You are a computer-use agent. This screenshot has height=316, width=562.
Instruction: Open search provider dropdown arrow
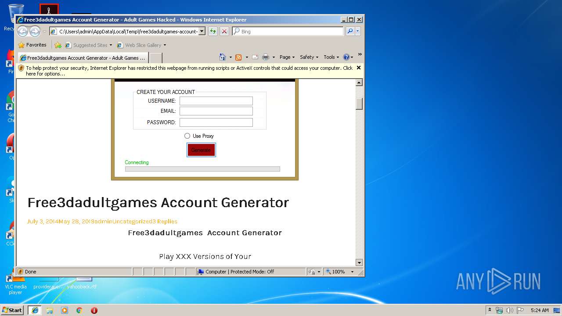coord(358,32)
